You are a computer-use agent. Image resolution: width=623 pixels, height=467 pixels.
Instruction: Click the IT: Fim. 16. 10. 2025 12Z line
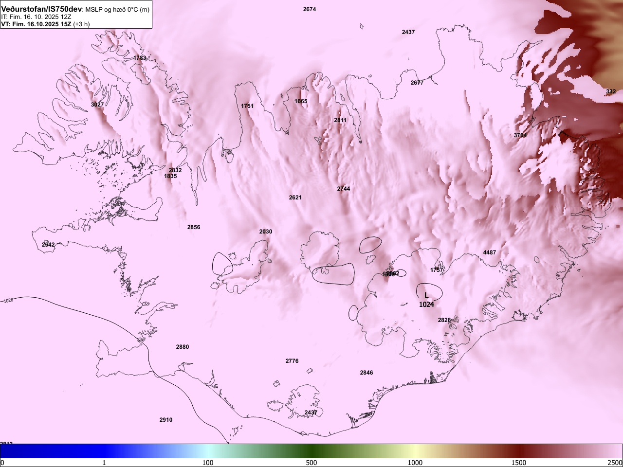coord(37,17)
